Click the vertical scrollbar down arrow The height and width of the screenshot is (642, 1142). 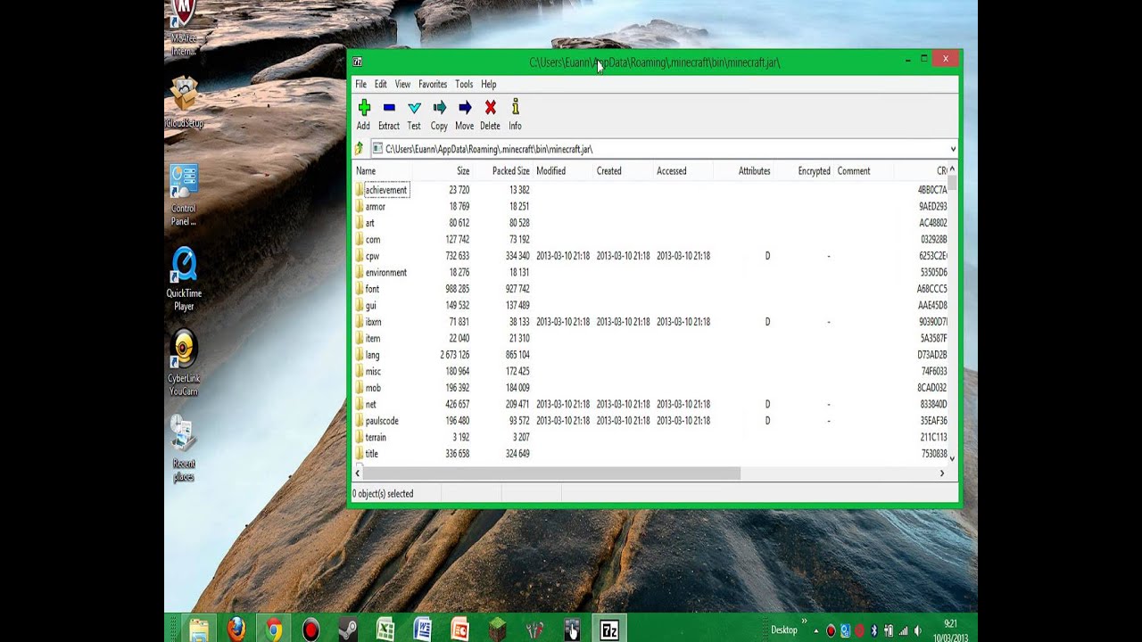pyautogui.click(x=952, y=458)
